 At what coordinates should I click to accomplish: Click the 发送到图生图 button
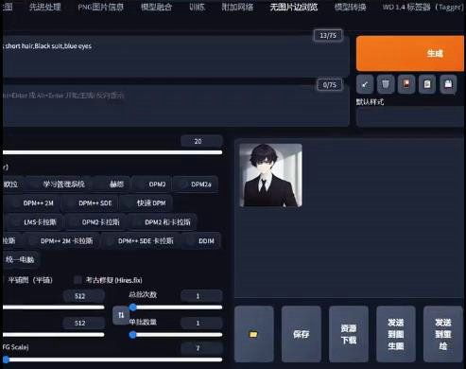[x=396, y=334]
